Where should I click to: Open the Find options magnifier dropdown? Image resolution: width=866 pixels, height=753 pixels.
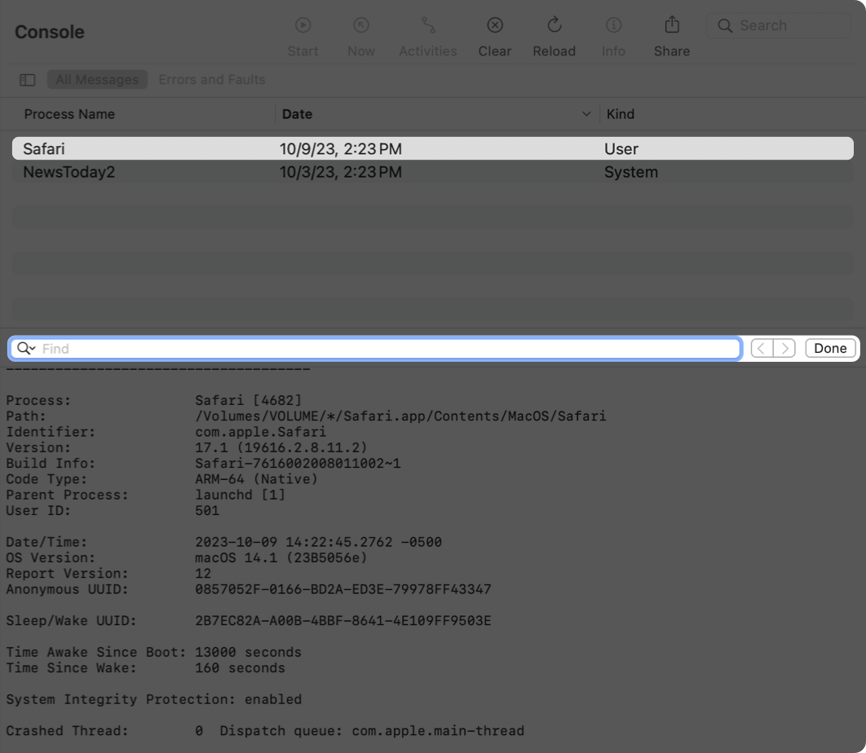[25, 349]
